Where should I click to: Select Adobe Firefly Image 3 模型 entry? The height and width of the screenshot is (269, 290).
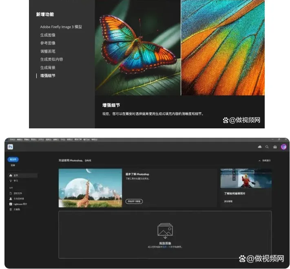(61, 27)
